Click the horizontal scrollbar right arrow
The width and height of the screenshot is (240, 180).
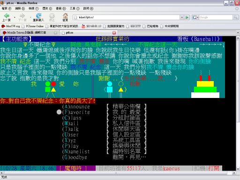[234, 173]
